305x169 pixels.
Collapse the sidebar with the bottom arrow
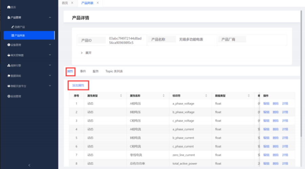(x=29, y=165)
